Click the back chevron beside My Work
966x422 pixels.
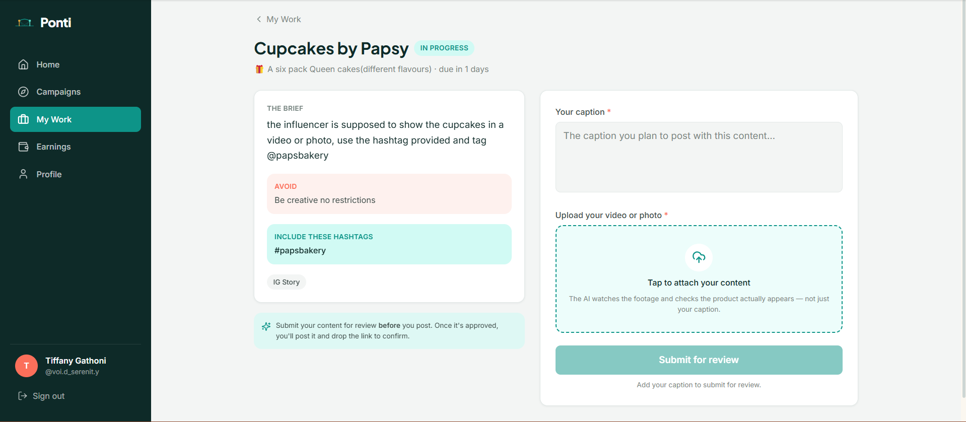(259, 19)
